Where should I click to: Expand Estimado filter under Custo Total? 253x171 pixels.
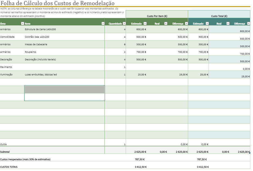207,24
